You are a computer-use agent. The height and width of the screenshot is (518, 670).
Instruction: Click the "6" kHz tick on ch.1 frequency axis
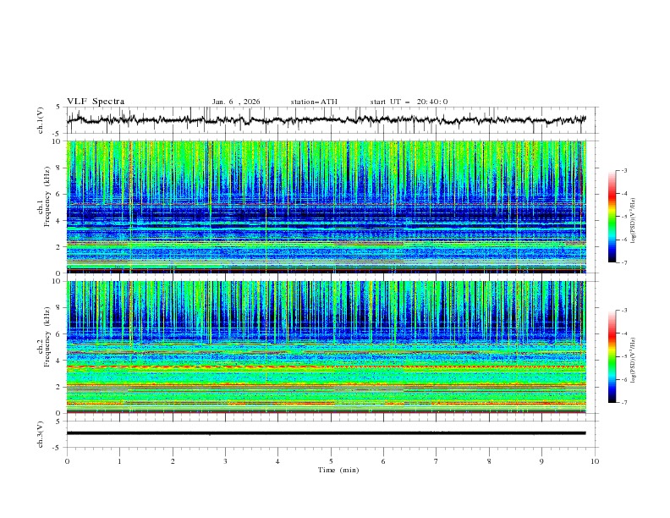(59, 195)
